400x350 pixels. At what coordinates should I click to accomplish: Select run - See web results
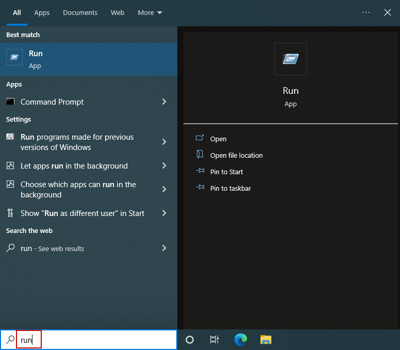[52, 248]
